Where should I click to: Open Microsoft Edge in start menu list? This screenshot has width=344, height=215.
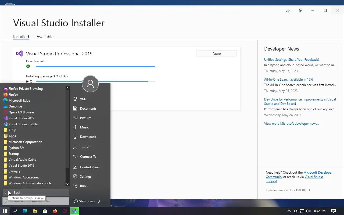pos(34,101)
